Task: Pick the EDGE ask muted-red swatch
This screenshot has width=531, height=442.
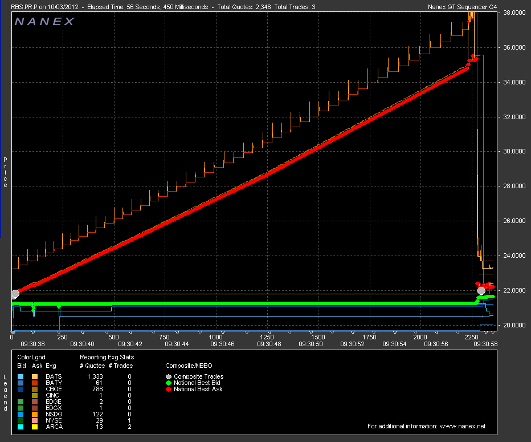Action: coord(35,402)
